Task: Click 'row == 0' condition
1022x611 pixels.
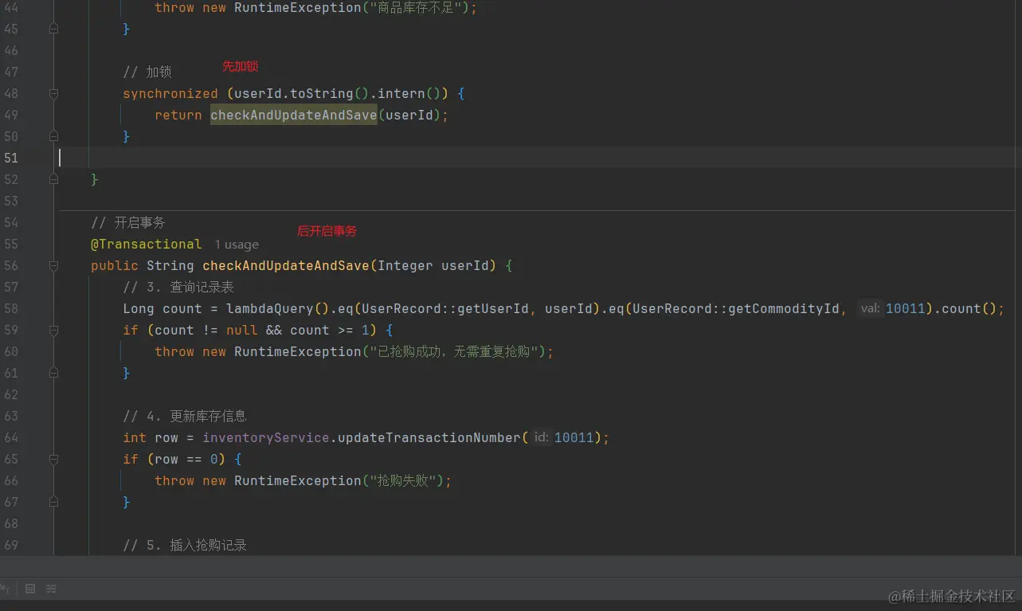Action: pyautogui.click(x=186, y=459)
